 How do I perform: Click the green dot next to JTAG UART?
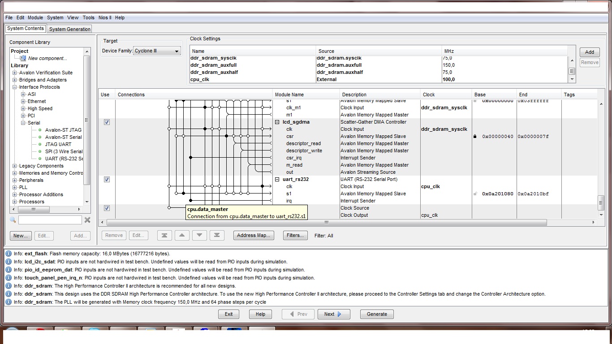[40, 144]
